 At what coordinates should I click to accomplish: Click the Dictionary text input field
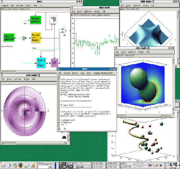pos(43,167)
